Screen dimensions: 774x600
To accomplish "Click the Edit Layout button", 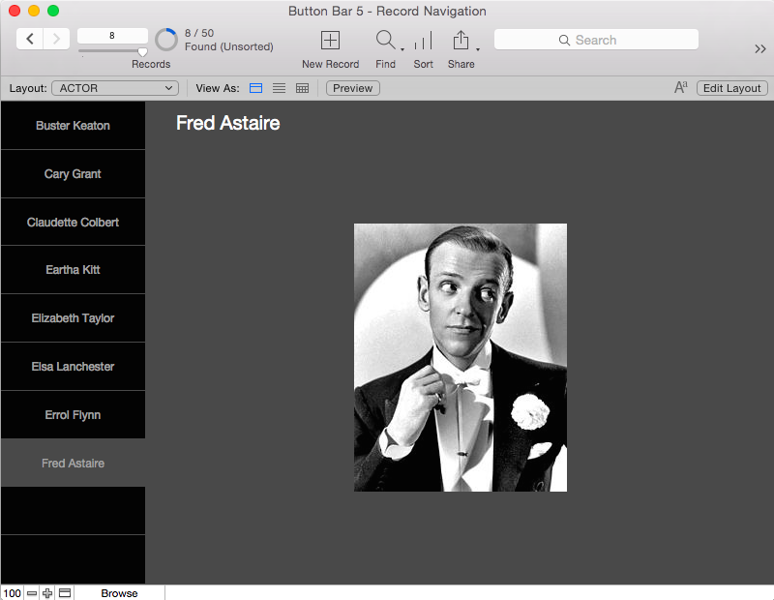I will pos(731,88).
